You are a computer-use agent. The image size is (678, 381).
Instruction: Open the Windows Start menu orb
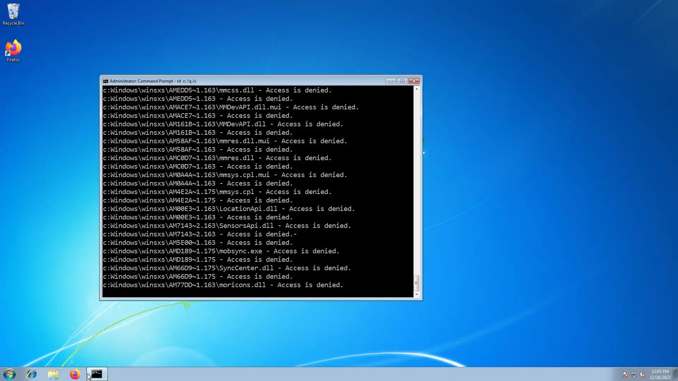[x=10, y=374]
